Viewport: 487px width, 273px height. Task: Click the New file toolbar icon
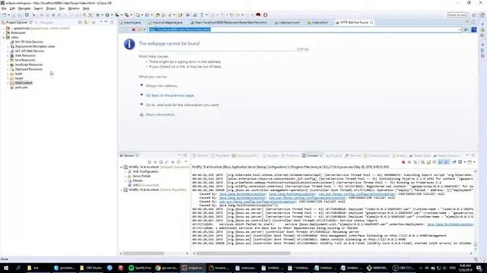click(5, 15)
